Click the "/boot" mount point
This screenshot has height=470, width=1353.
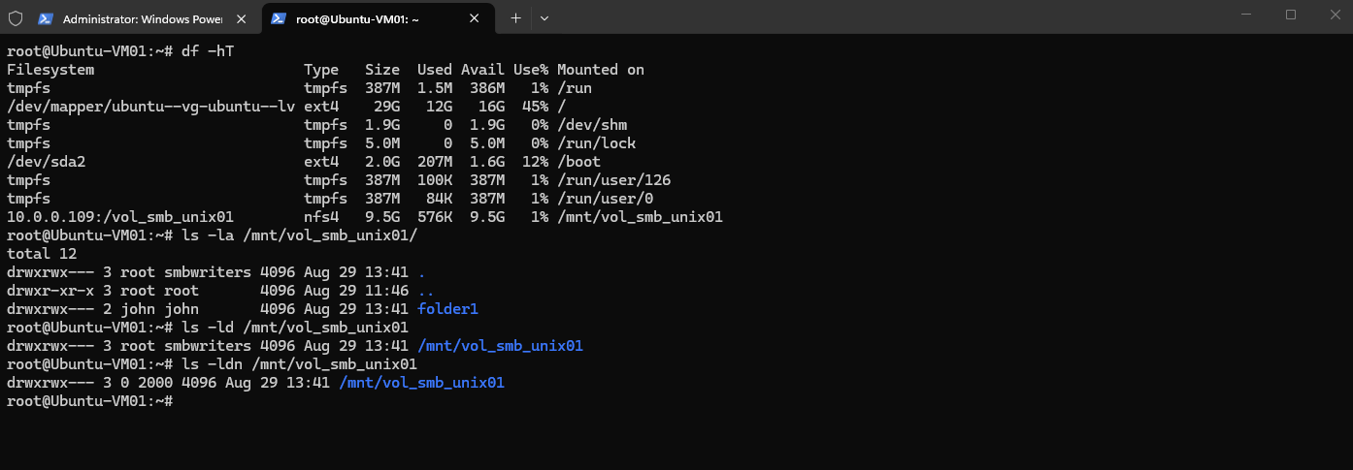579,162
